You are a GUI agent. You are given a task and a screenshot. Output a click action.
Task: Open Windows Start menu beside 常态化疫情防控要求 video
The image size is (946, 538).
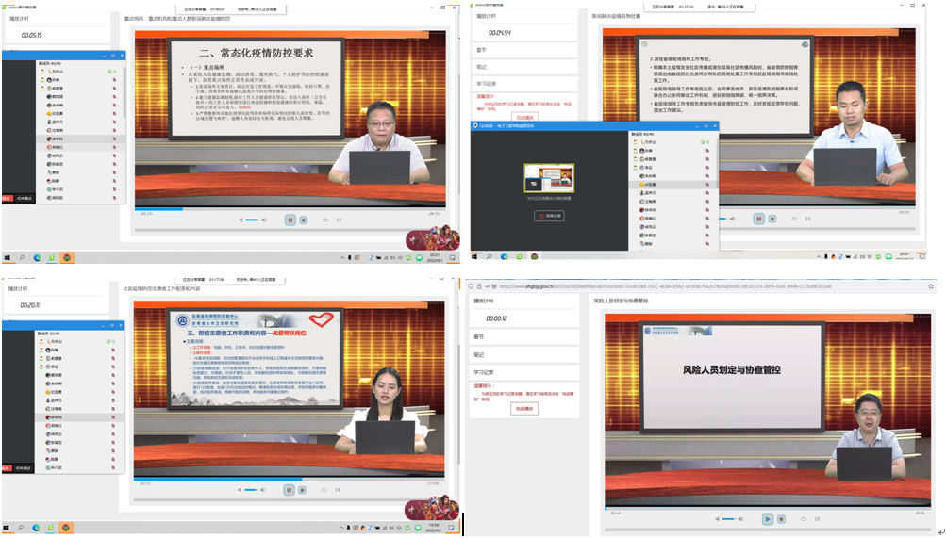(x=7, y=257)
